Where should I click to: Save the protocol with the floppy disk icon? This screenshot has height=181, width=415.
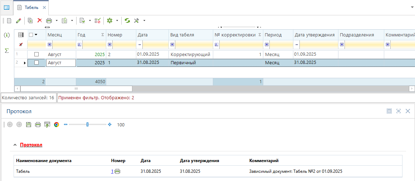(29, 125)
